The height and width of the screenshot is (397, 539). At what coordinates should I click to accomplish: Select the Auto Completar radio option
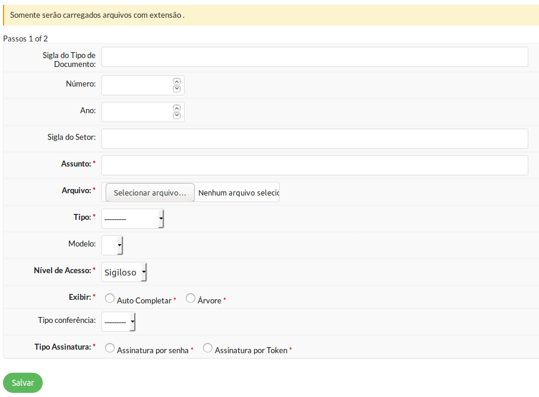110,298
